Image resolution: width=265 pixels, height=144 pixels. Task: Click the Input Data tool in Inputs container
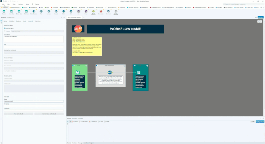[x=78, y=72]
